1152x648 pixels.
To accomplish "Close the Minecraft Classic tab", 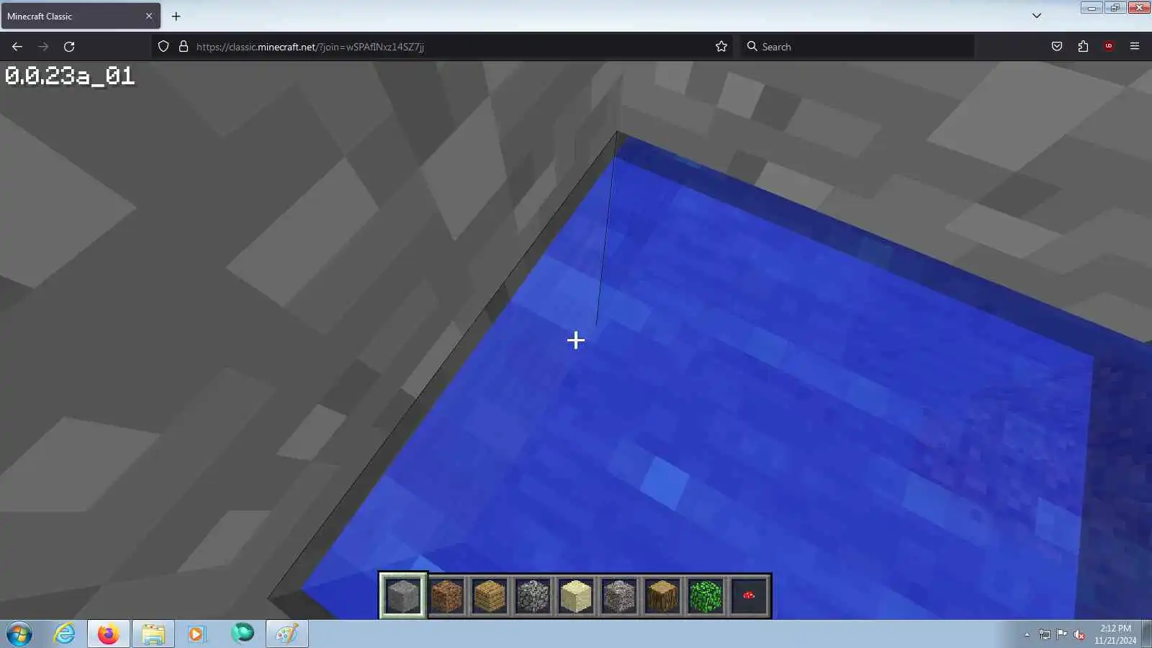I will pyautogui.click(x=149, y=16).
